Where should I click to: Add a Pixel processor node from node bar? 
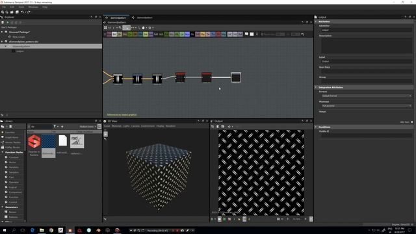tap(192, 34)
